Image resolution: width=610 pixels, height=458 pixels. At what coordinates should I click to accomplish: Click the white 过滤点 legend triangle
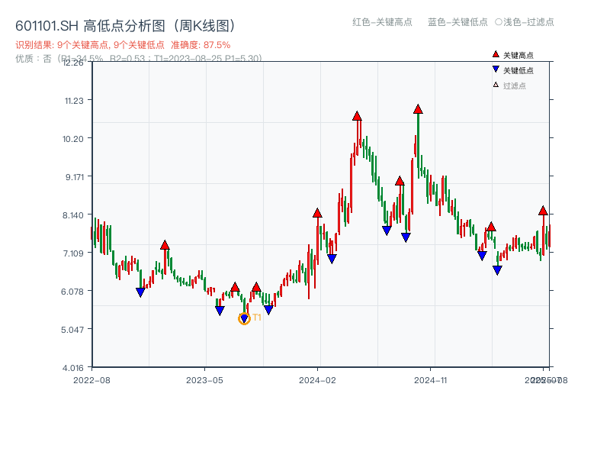[496, 85]
